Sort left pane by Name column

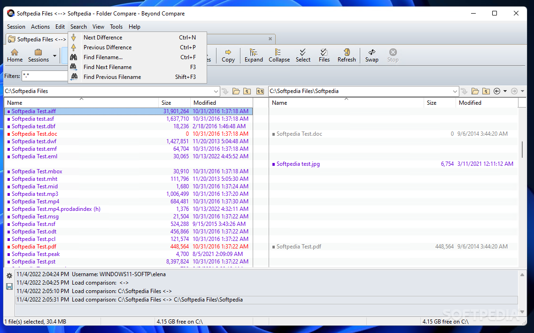pos(81,102)
